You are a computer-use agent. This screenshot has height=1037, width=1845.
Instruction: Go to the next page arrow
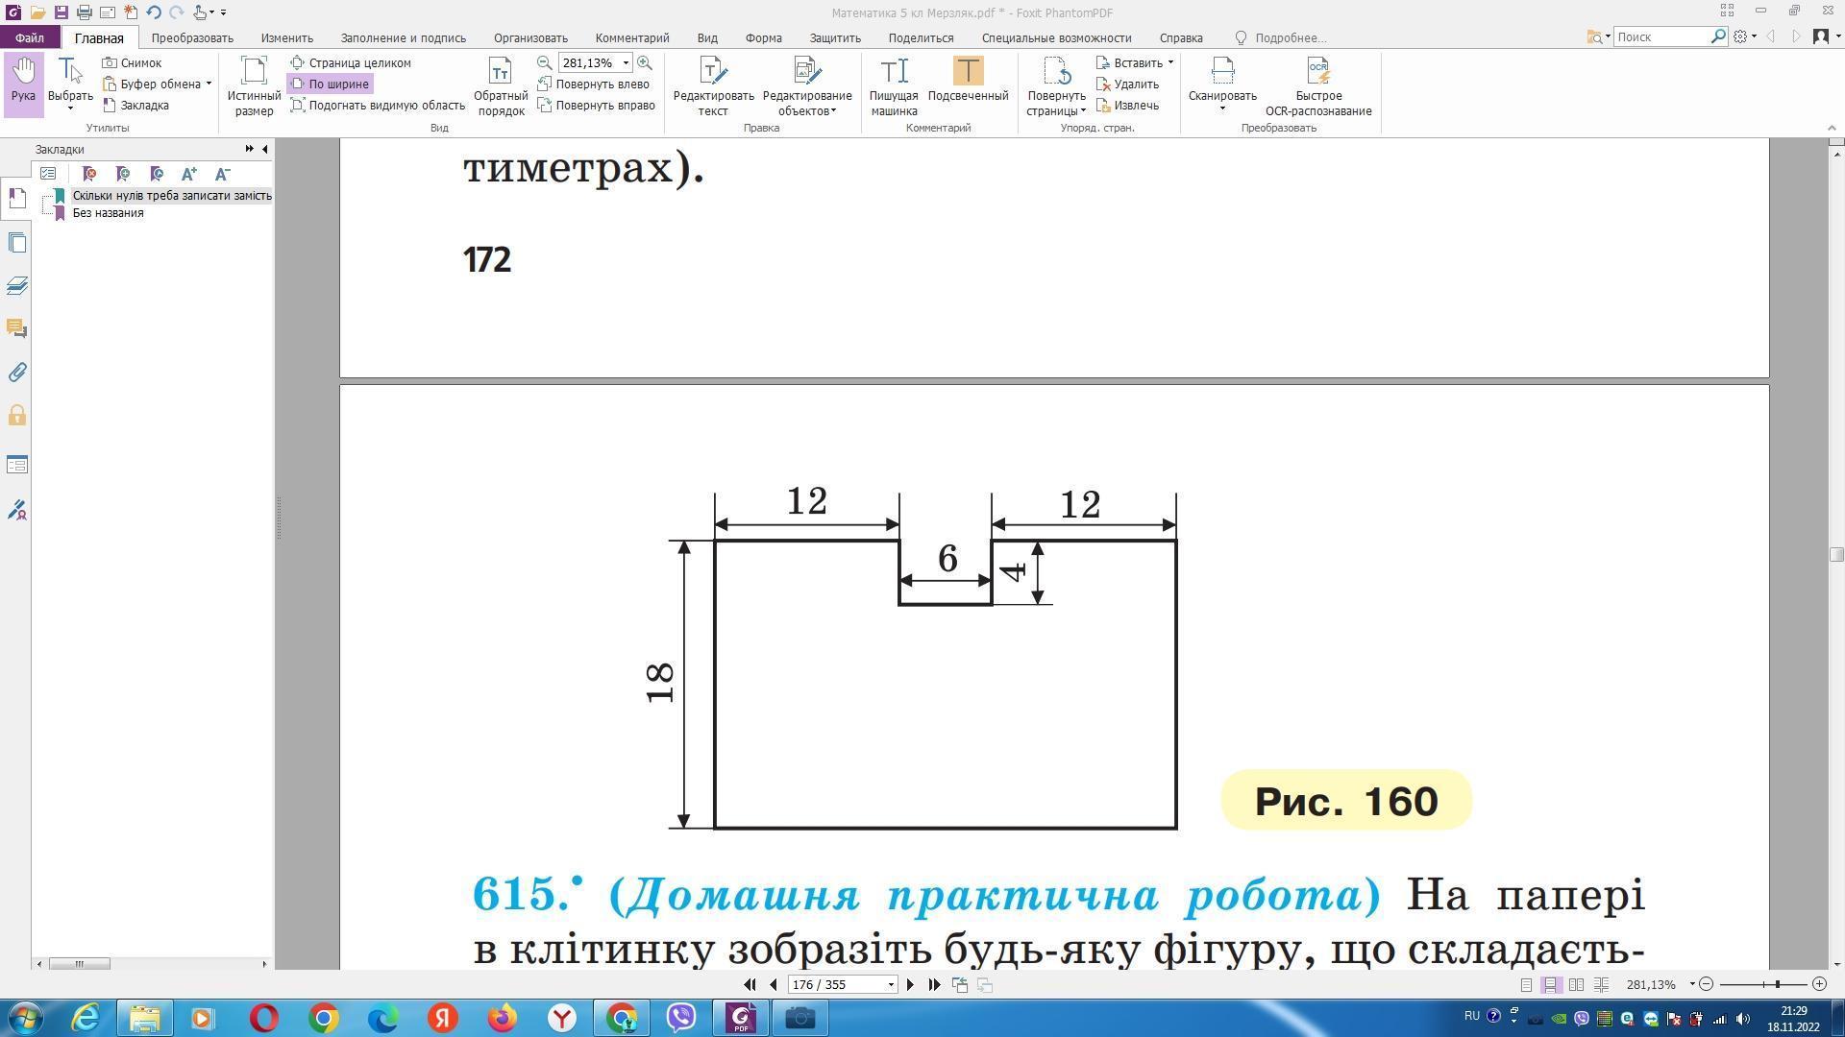coord(910,984)
